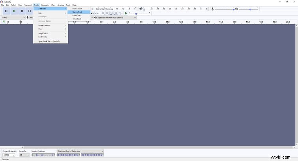Open the Analyze menu
Screen dimensions: 298x161
point(61,5)
